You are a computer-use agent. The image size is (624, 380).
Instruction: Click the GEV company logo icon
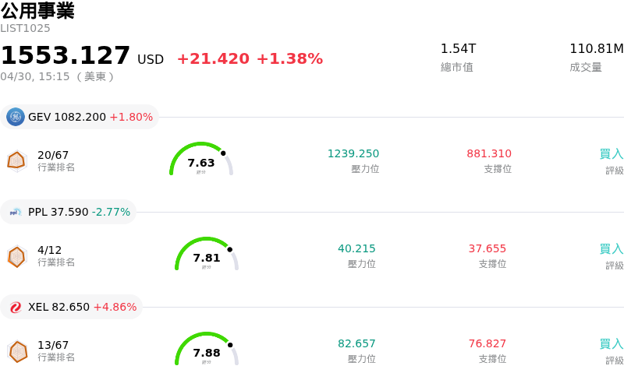[x=16, y=117]
